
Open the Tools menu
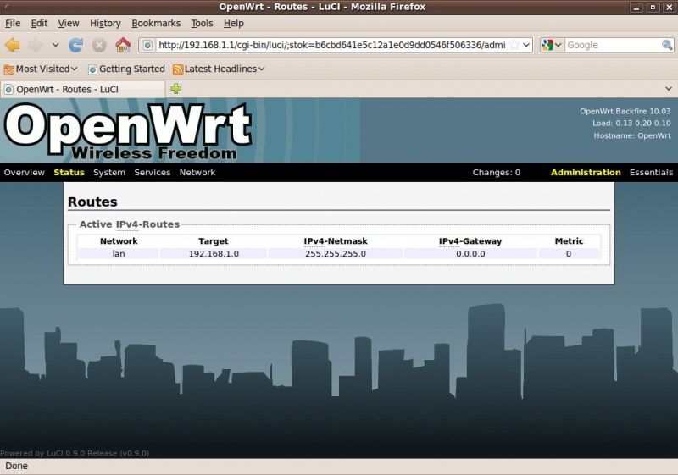(x=202, y=23)
